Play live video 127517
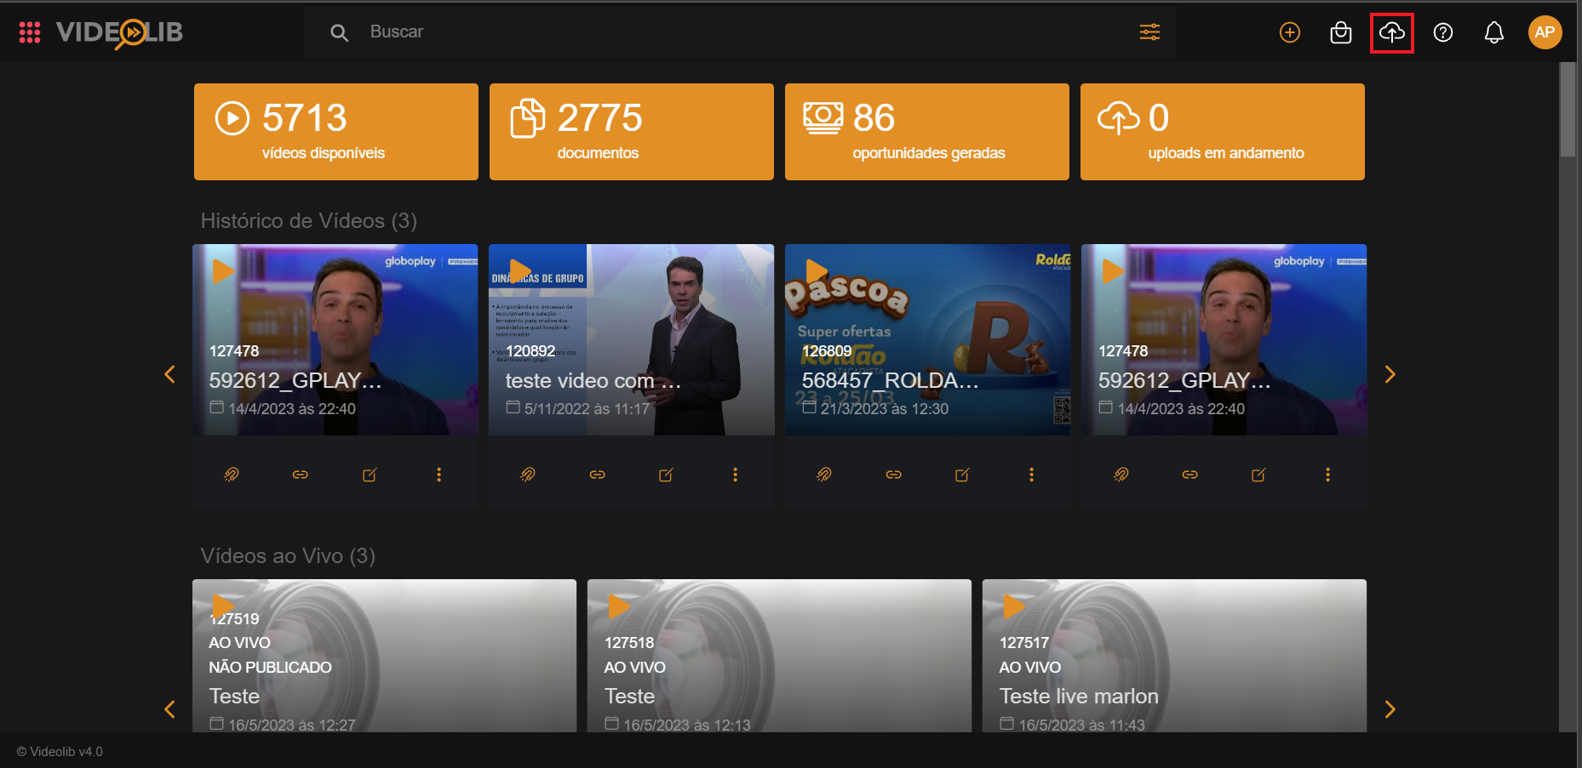Viewport: 1582px width, 768px height. [1014, 606]
